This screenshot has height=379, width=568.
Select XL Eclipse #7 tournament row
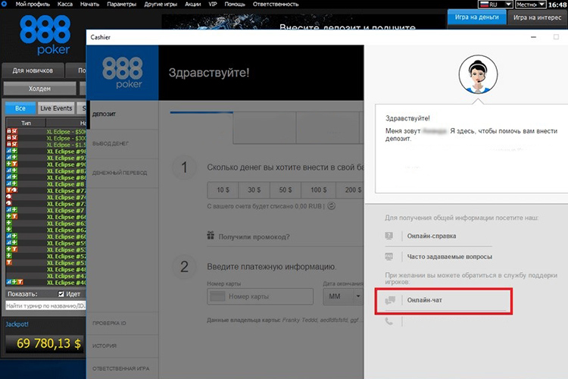(x=45, y=211)
